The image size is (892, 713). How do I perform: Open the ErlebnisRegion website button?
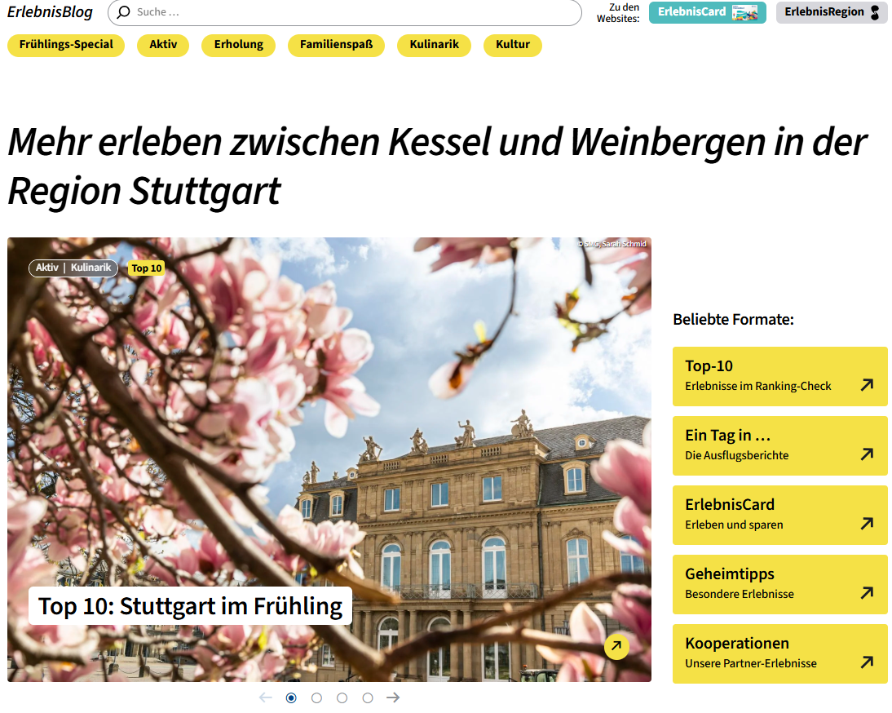(831, 12)
